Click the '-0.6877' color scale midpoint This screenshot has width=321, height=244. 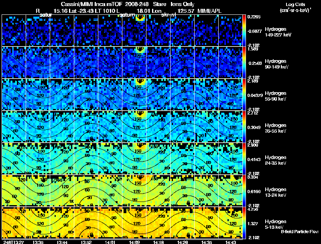click(x=254, y=31)
